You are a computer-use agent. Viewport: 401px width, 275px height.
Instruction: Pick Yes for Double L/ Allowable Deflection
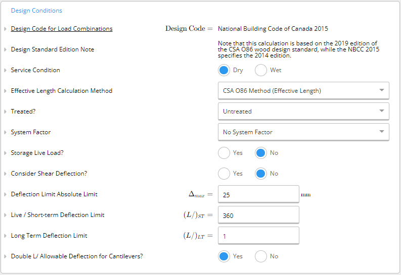point(224,256)
